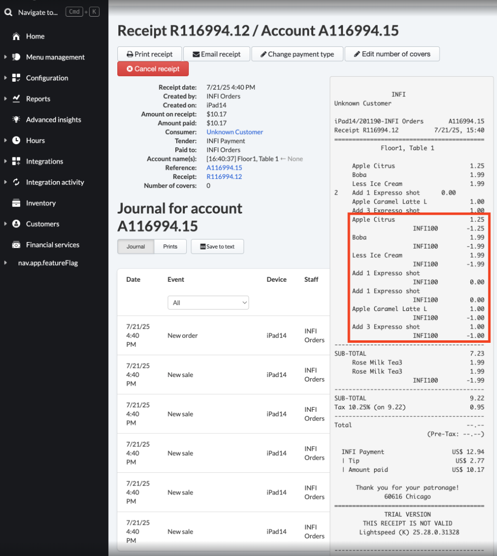Open the Unknown Customer link
This screenshot has width=497, height=556.
(235, 132)
